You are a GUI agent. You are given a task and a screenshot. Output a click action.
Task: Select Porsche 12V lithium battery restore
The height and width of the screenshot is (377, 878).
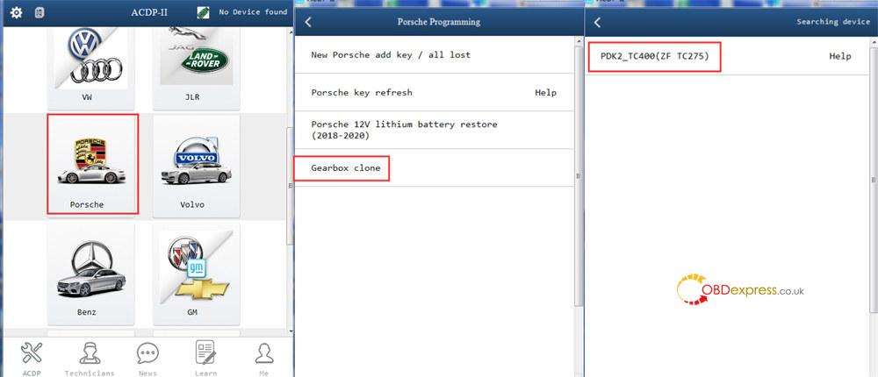(x=435, y=130)
